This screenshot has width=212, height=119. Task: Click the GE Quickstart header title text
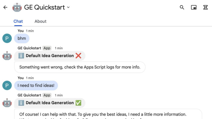coord(44,7)
